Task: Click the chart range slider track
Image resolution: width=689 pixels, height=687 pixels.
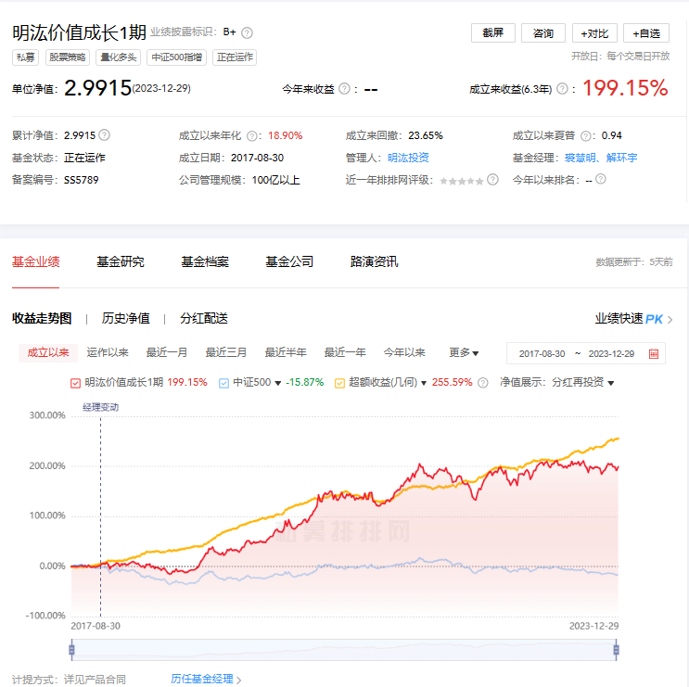Action: (x=344, y=650)
